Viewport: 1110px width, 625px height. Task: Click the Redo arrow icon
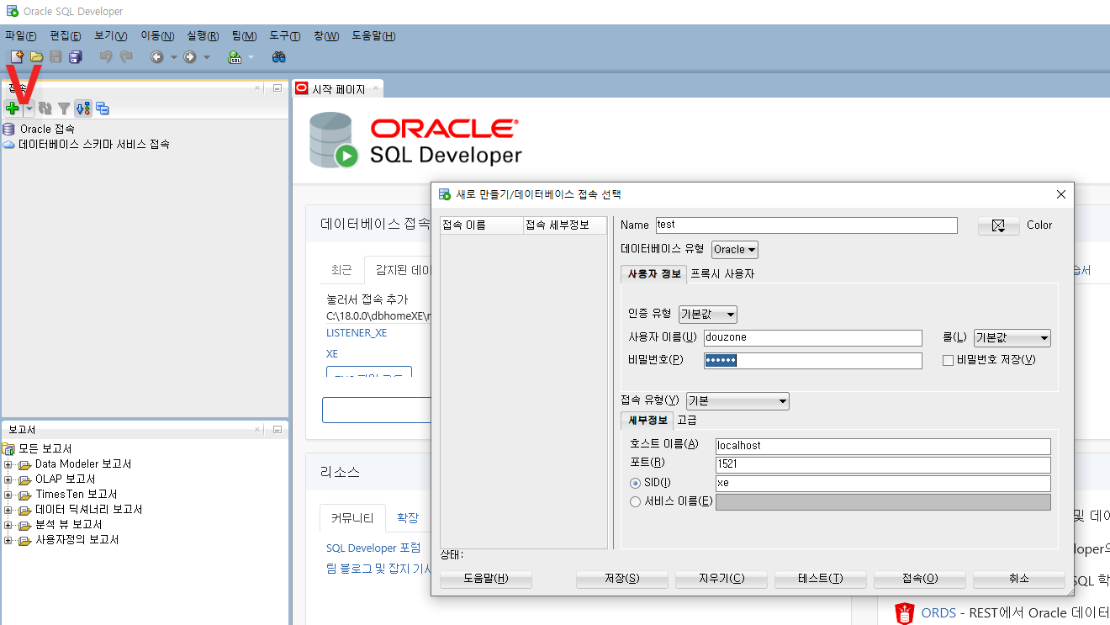coord(126,56)
